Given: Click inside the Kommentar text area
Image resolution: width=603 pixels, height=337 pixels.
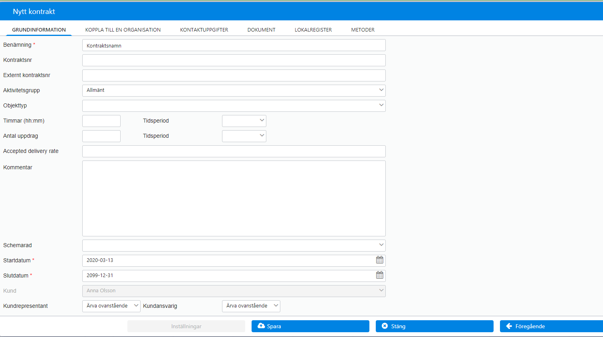Looking at the screenshot, I should click(234, 198).
